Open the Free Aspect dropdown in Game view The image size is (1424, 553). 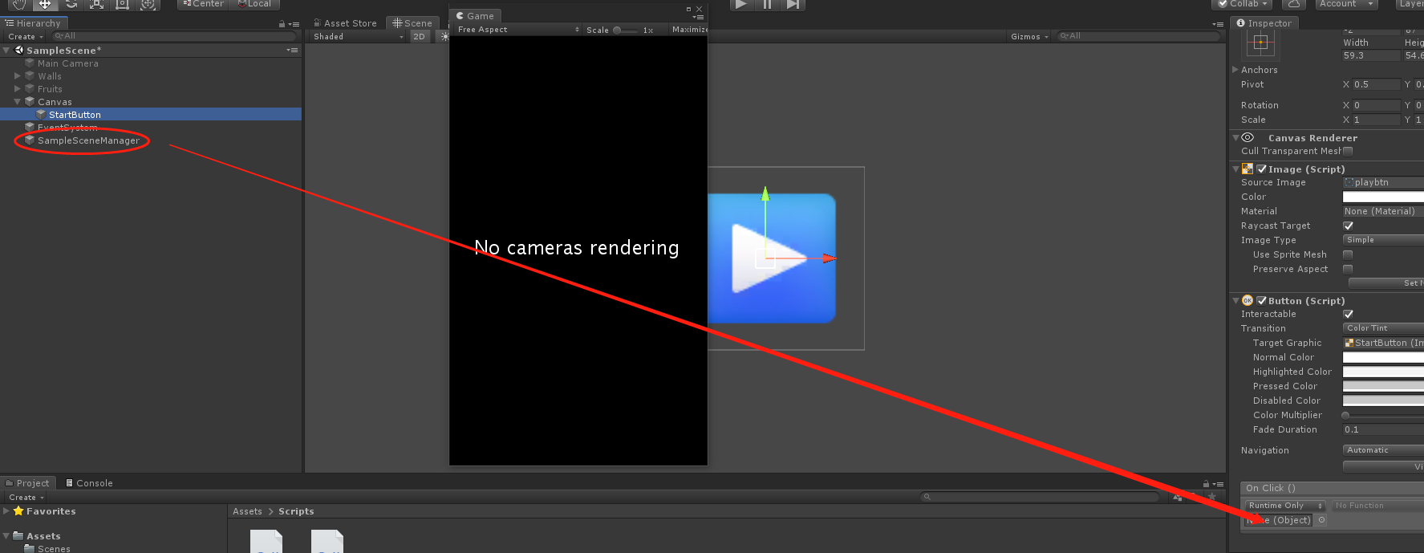(518, 30)
